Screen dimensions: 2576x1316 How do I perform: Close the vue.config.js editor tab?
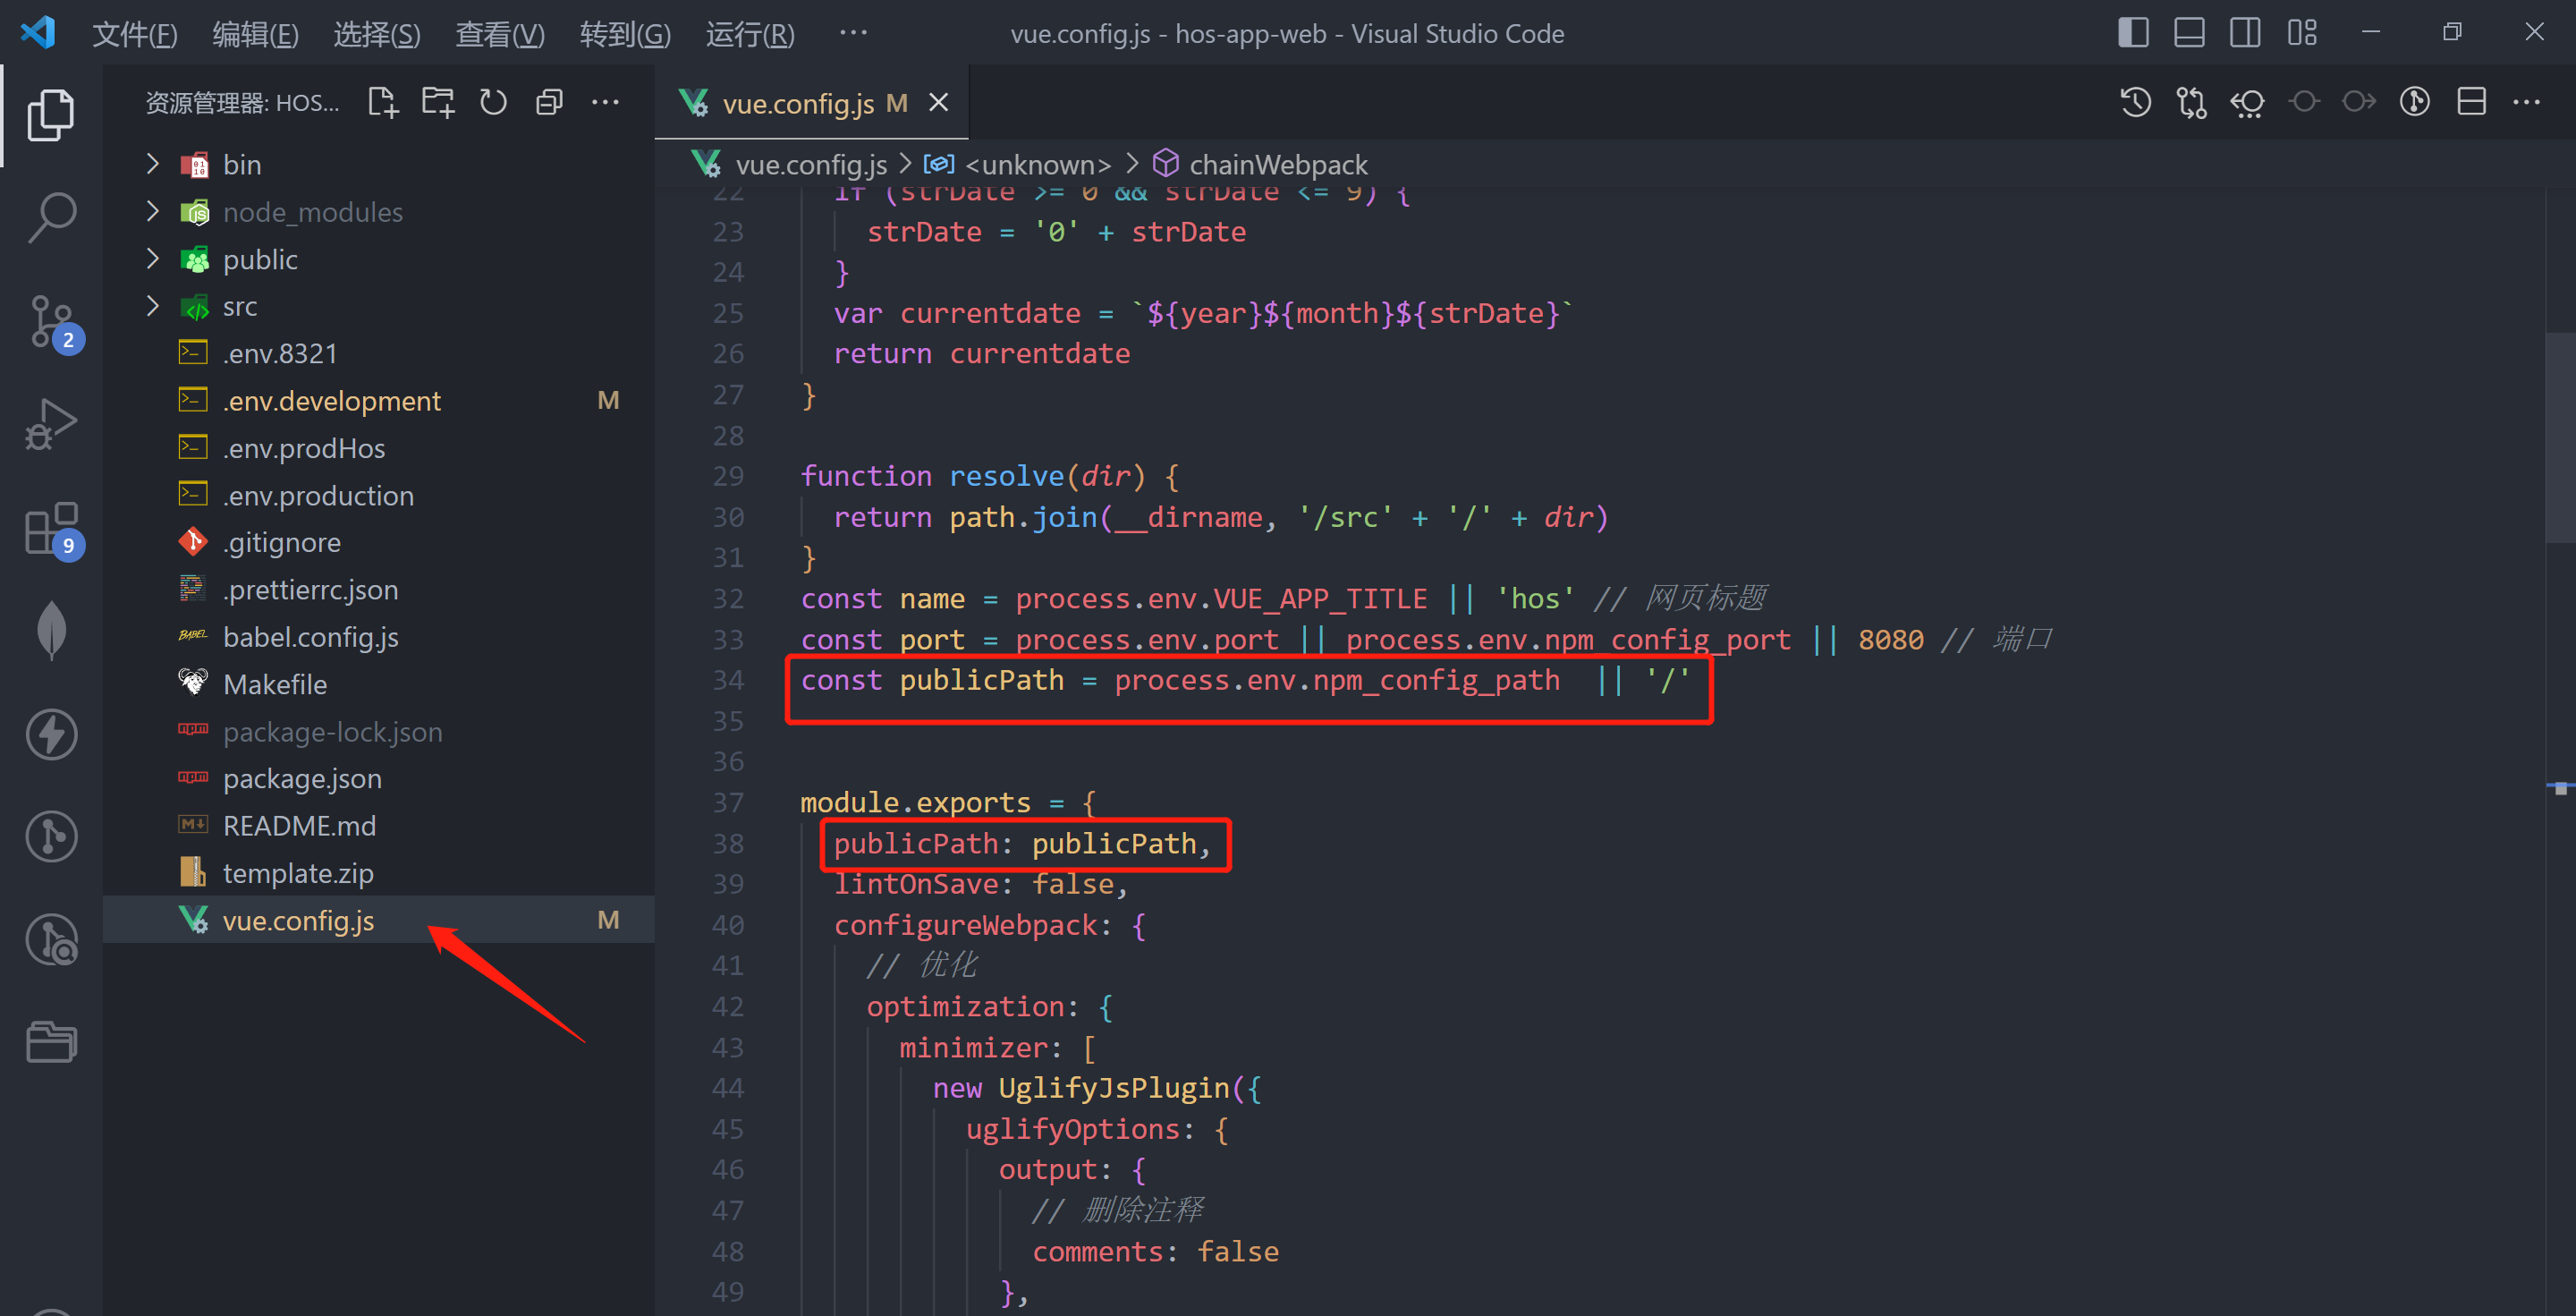tap(938, 103)
